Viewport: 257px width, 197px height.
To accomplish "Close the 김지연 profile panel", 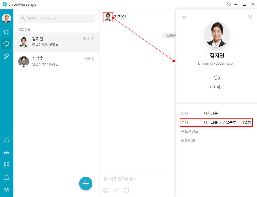I will 250,17.
